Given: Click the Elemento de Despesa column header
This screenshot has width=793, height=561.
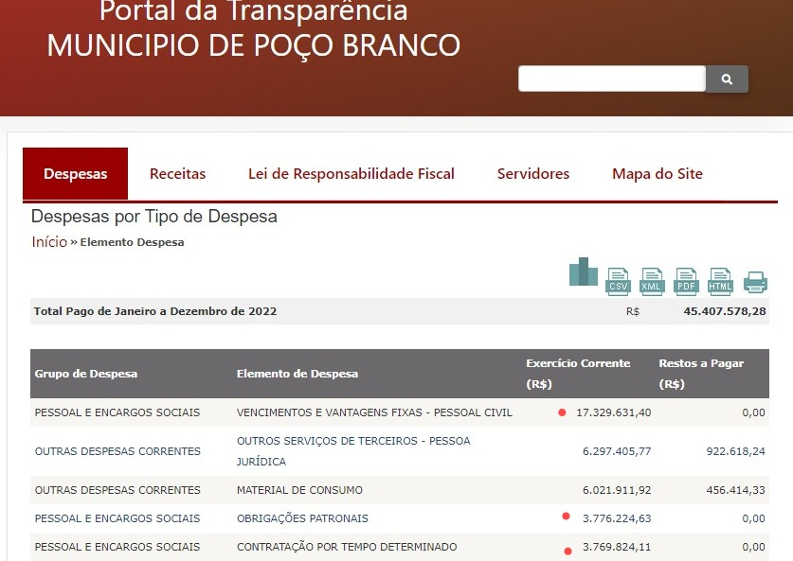Looking at the screenshot, I should pos(297,374).
